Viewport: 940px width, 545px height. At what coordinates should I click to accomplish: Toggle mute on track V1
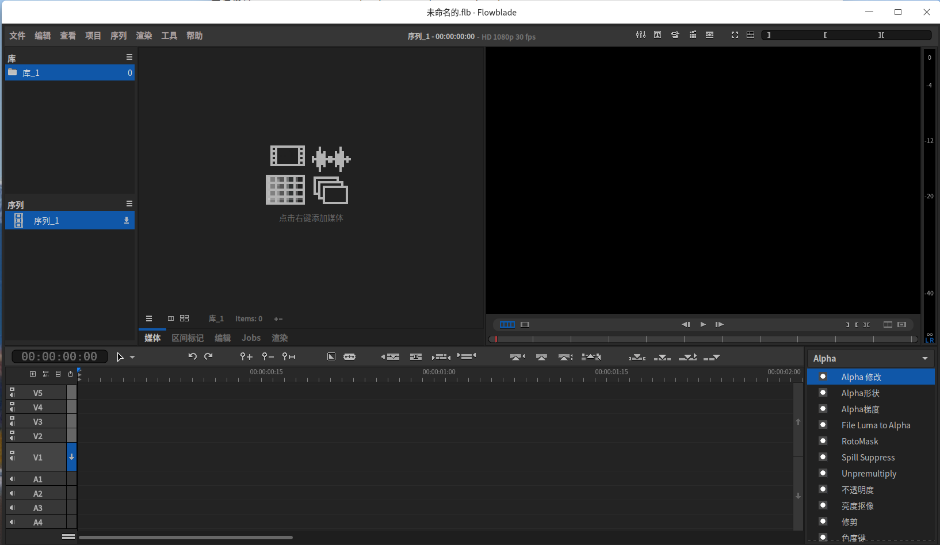coord(12,457)
